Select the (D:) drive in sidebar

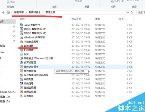(x=5, y=97)
